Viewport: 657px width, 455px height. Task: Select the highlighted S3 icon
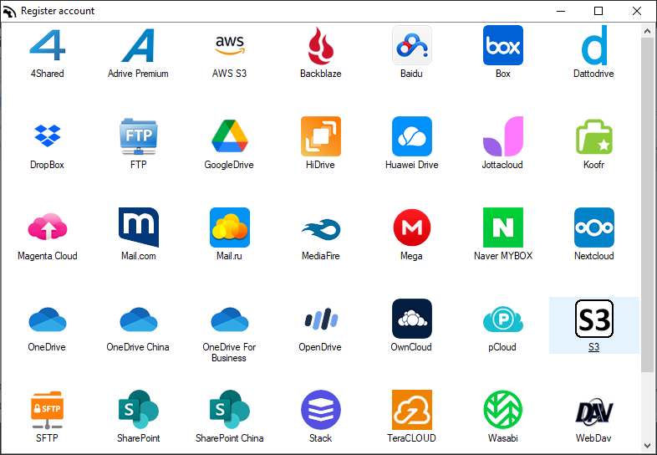[594, 319]
